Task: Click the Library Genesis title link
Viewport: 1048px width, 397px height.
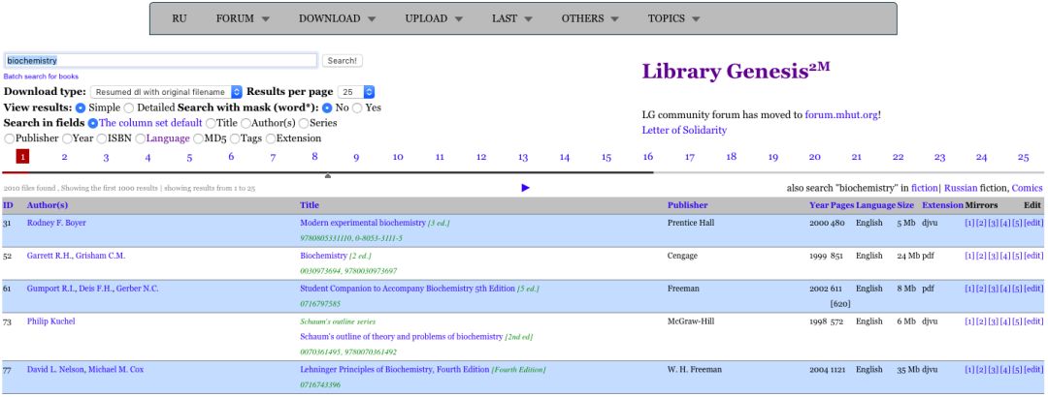Action: (x=736, y=72)
